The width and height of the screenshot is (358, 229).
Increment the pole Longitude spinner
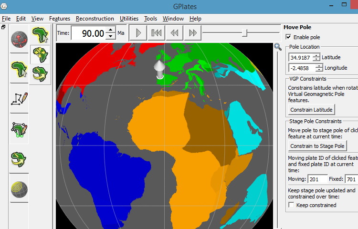319,66
